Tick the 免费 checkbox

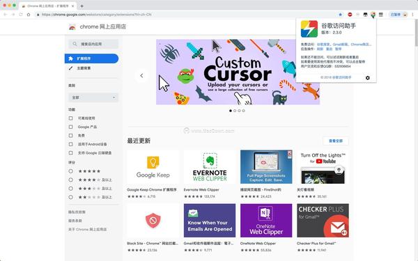[x=70, y=136]
